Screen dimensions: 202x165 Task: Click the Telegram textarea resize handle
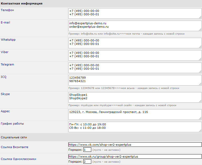[200, 72]
